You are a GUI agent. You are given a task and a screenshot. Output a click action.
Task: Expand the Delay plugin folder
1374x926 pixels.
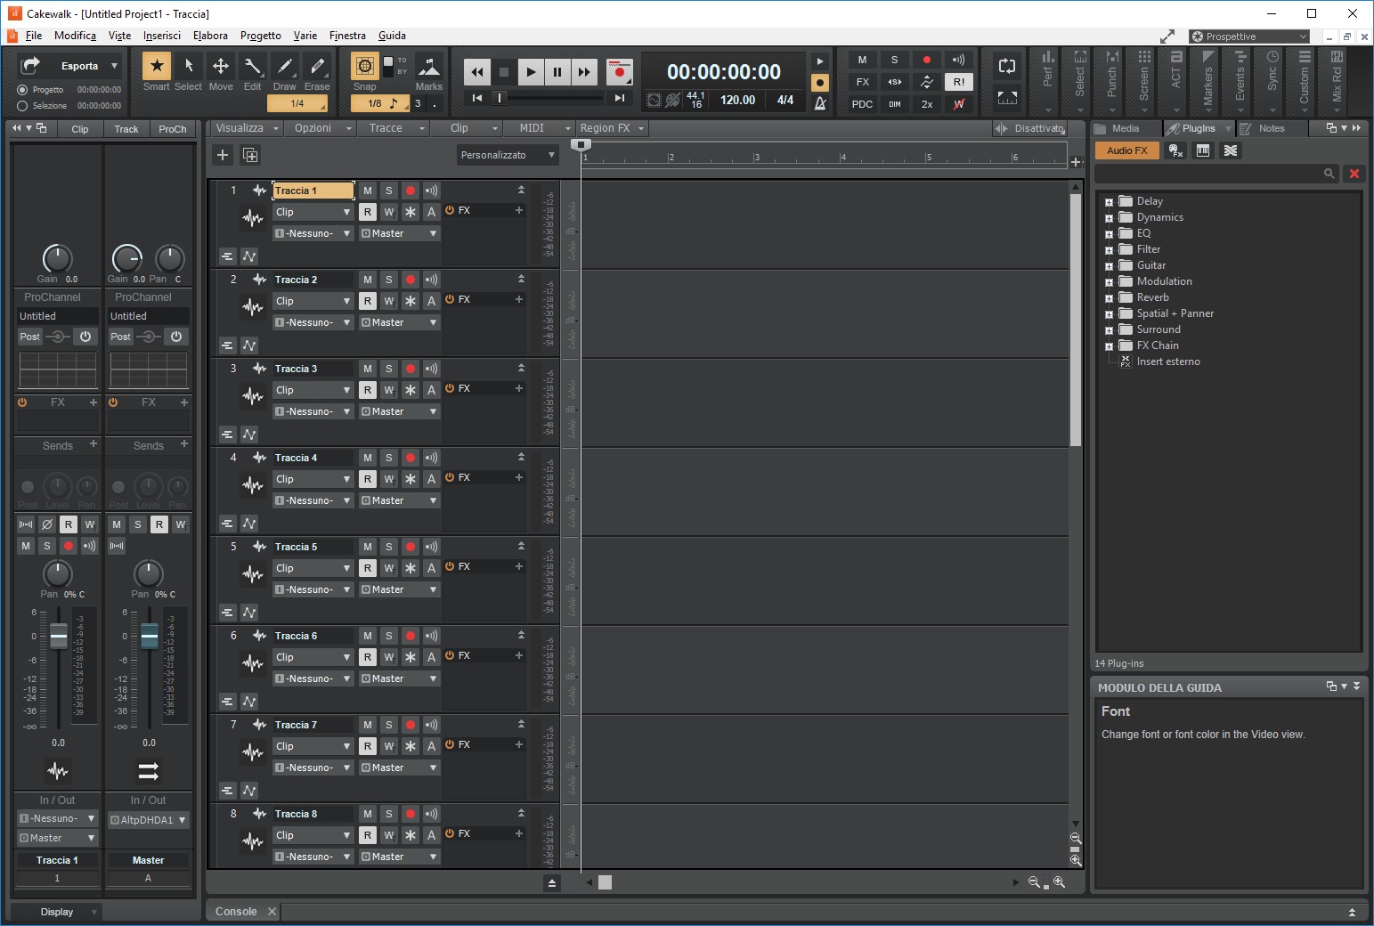coord(1109,202)
